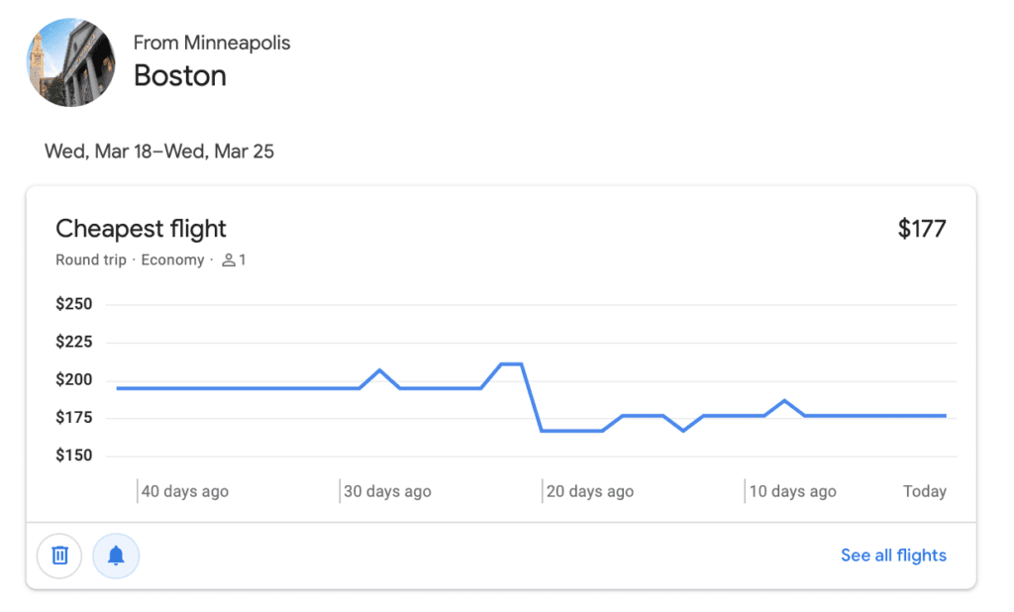Select the Cheapest flight card header
This screenshot has height=612, width=1014.
click(141, 229)
